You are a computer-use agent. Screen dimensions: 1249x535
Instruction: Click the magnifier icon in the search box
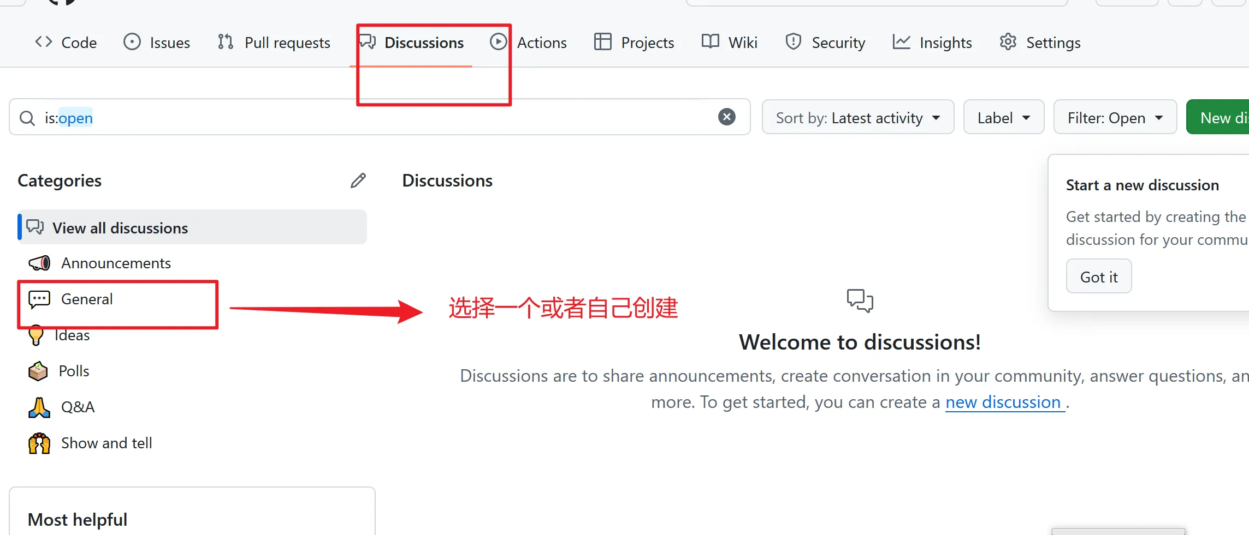(x=27, y=118)
